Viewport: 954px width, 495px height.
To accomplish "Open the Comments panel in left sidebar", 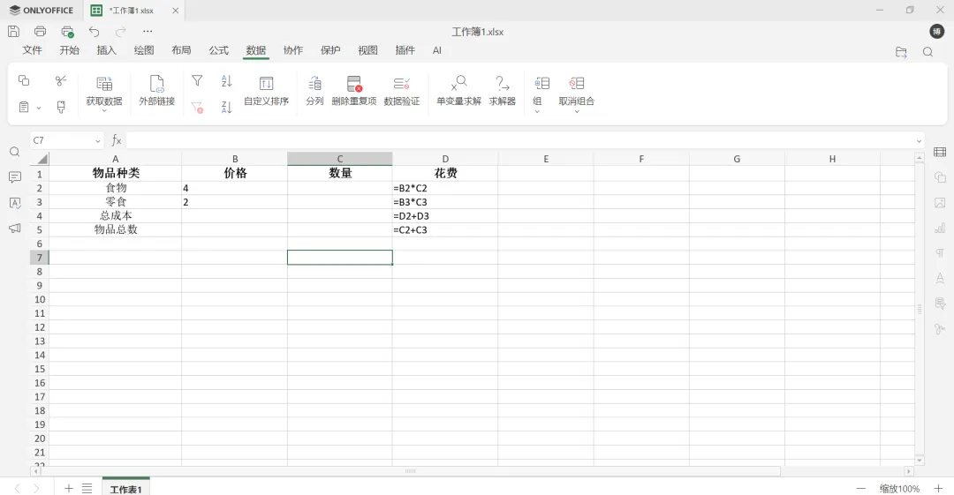I will pyautogui.click(x=15, y=177).
